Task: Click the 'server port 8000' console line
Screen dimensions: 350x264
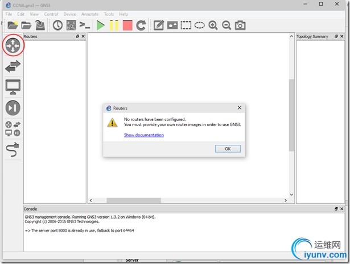Action: pyautogui.click(x=80, y=231)
